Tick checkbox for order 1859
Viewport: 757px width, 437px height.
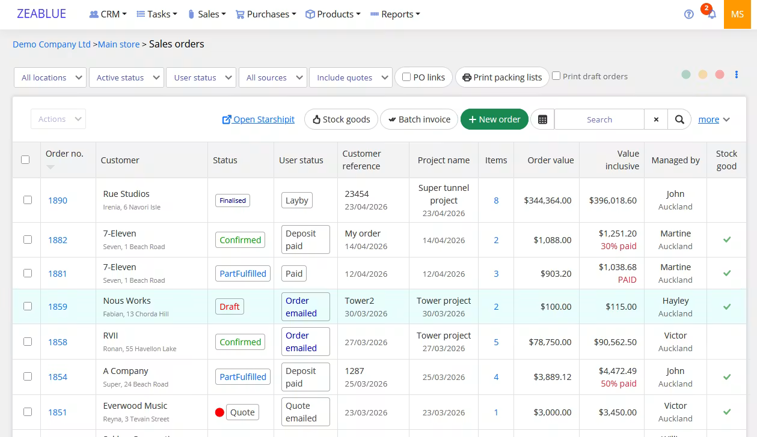click(x=28, y=306)
